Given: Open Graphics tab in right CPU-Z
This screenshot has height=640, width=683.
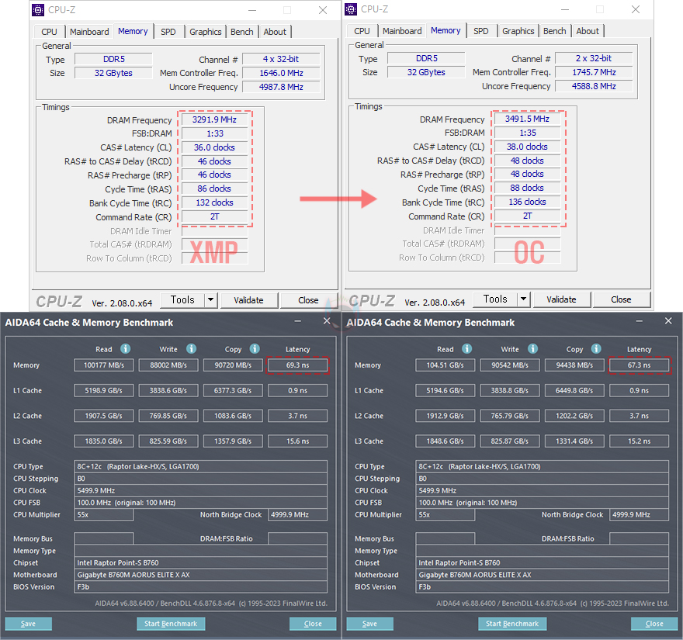Looking at the screenshot, I should click(x=518, y=31).
